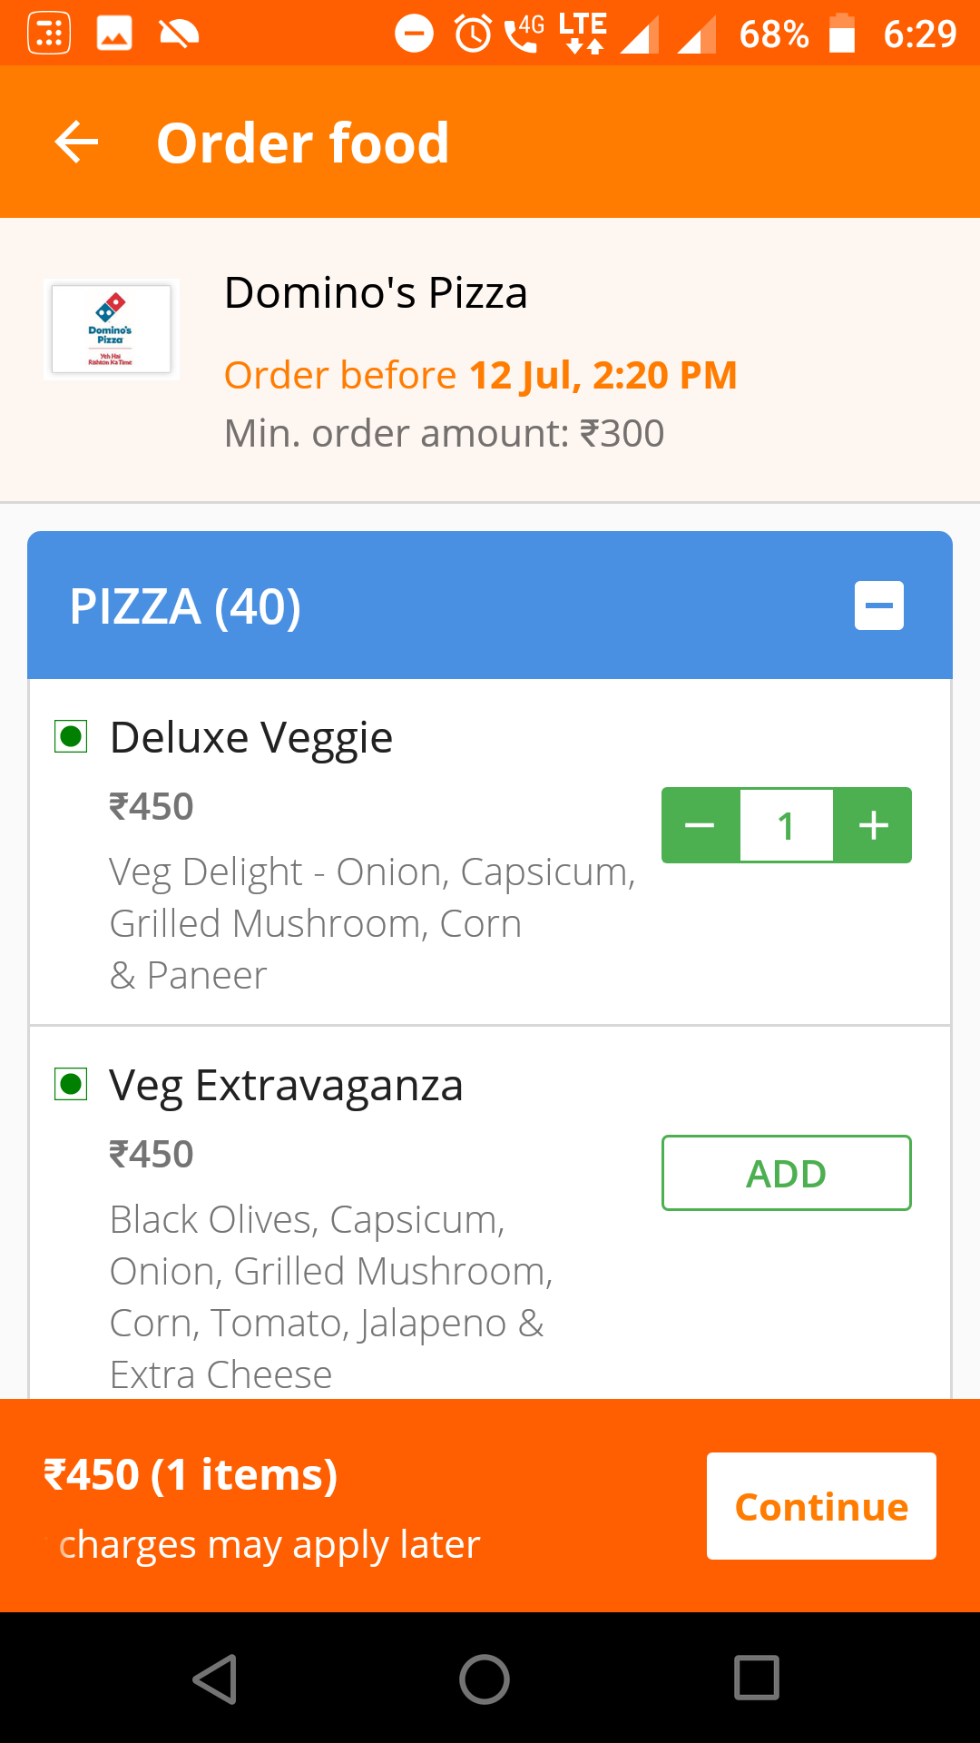
Task: Add Veg Extravaganza to the order
Action: 786,1173
